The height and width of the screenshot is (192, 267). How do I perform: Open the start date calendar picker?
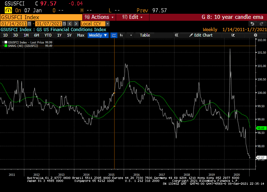(29, 24)
